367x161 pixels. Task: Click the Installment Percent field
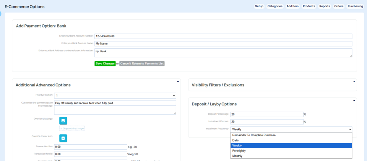coord(267,122)
